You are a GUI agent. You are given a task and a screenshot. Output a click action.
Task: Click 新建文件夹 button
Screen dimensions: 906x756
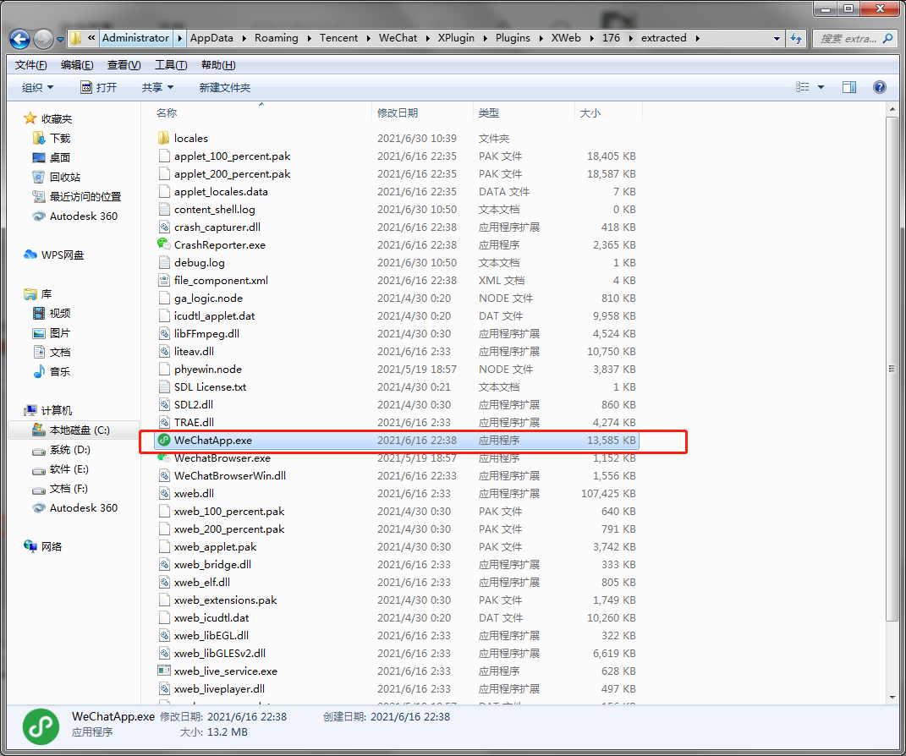(x=225, y=87)
